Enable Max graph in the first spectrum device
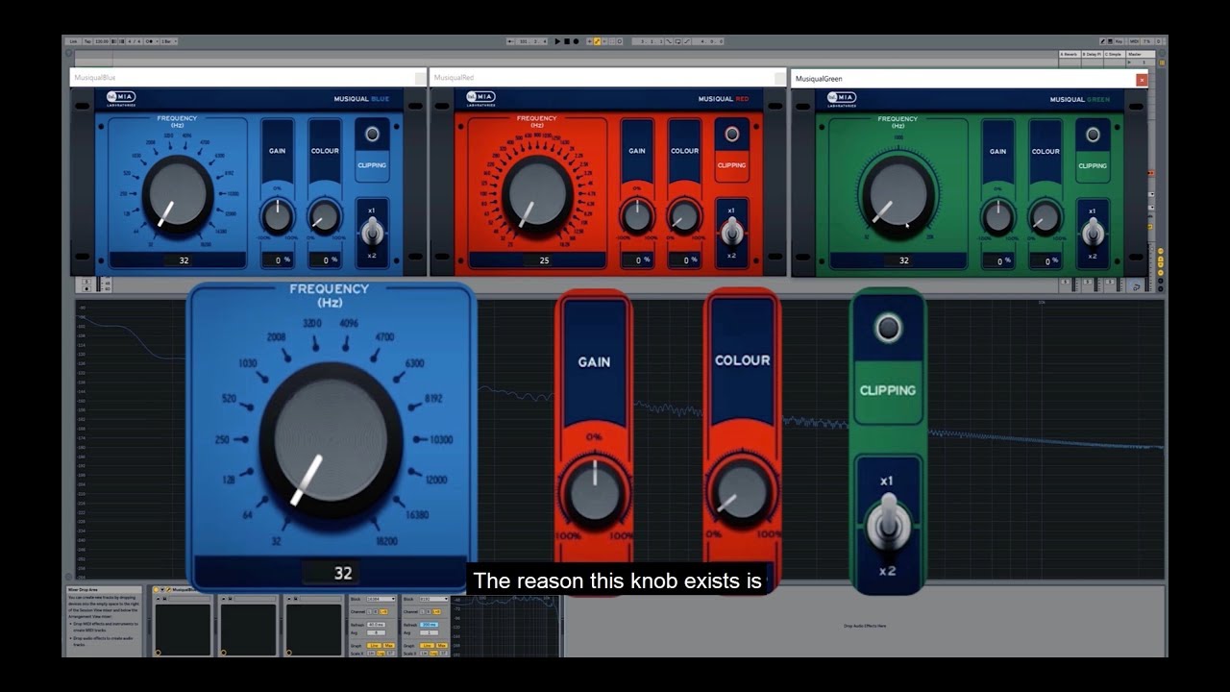This screenshot has height=692, width=1230. [389, 646]
